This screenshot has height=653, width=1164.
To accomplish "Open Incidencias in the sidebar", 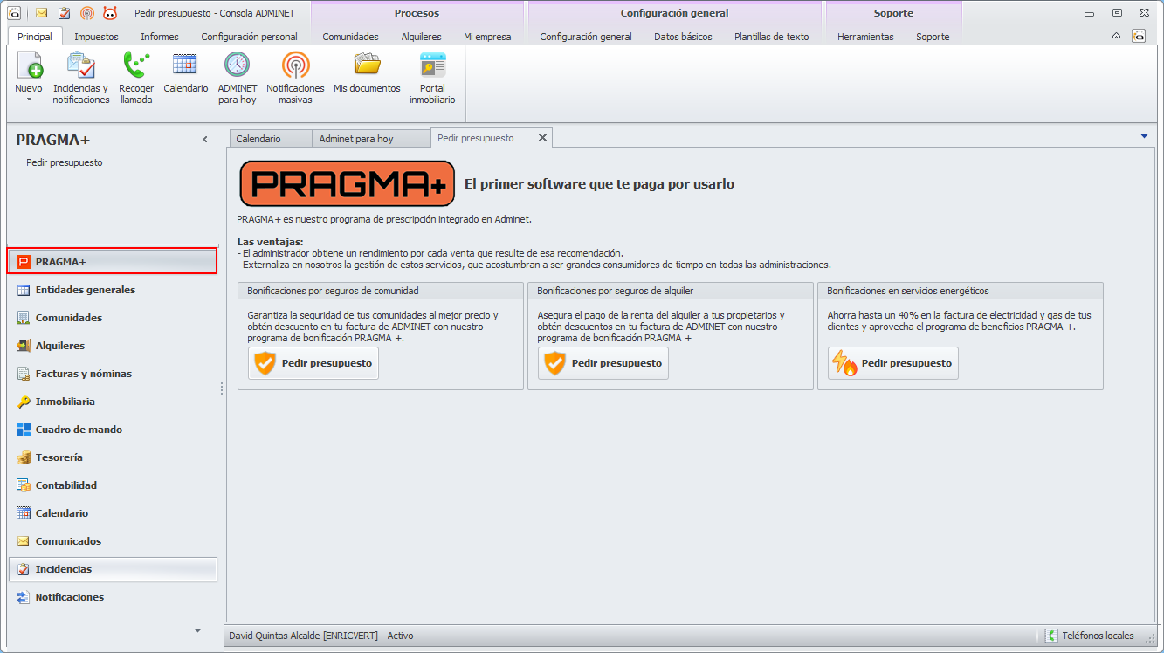I will tap(112, 569).
